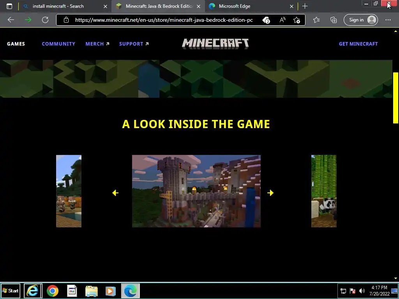Open the SUPPORT external link

pos(134,44)
